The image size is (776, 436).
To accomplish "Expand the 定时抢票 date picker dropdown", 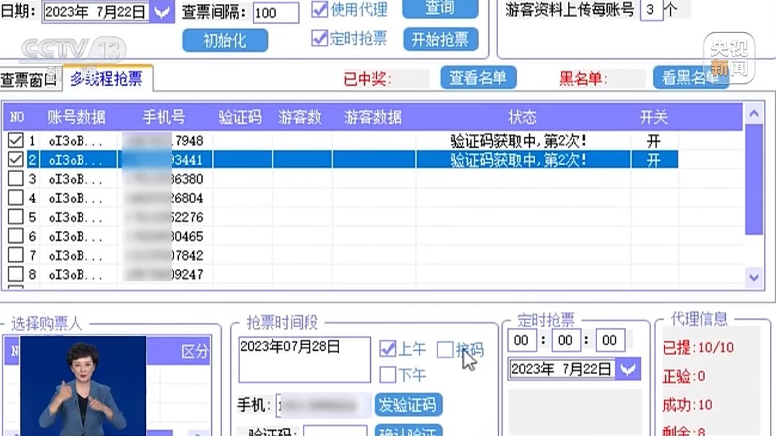I will (x=628, y=369).
